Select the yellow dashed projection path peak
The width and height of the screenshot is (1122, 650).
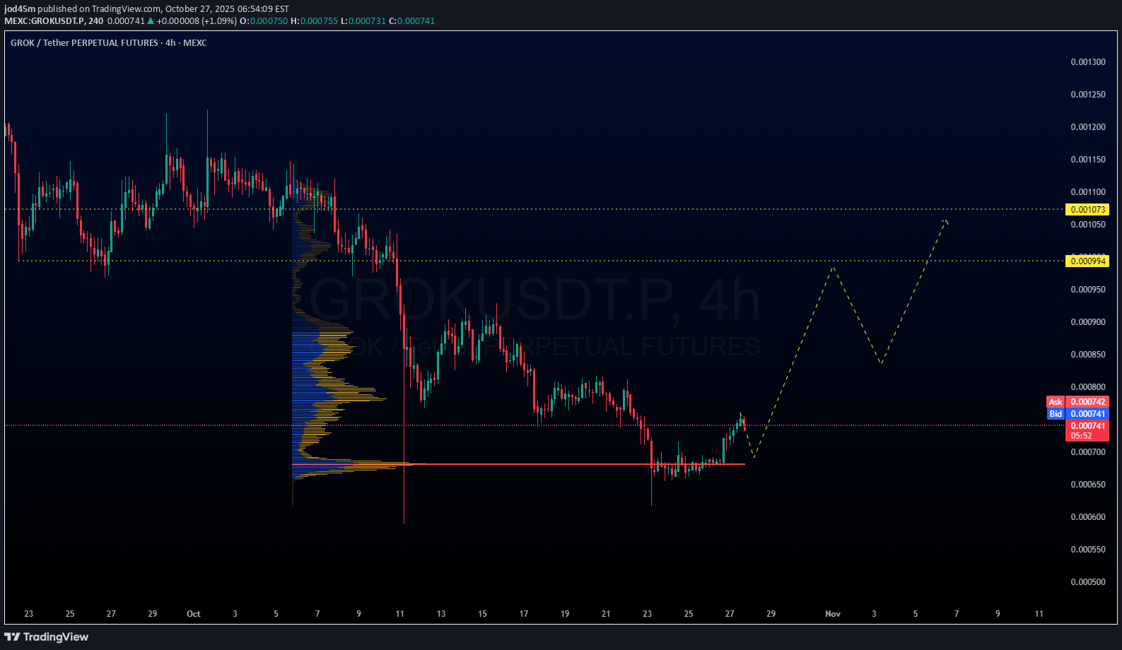[x=834, y=267]
